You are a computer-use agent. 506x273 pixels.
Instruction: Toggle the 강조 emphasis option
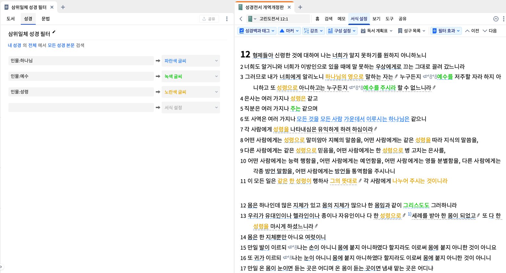pos(313,31)
